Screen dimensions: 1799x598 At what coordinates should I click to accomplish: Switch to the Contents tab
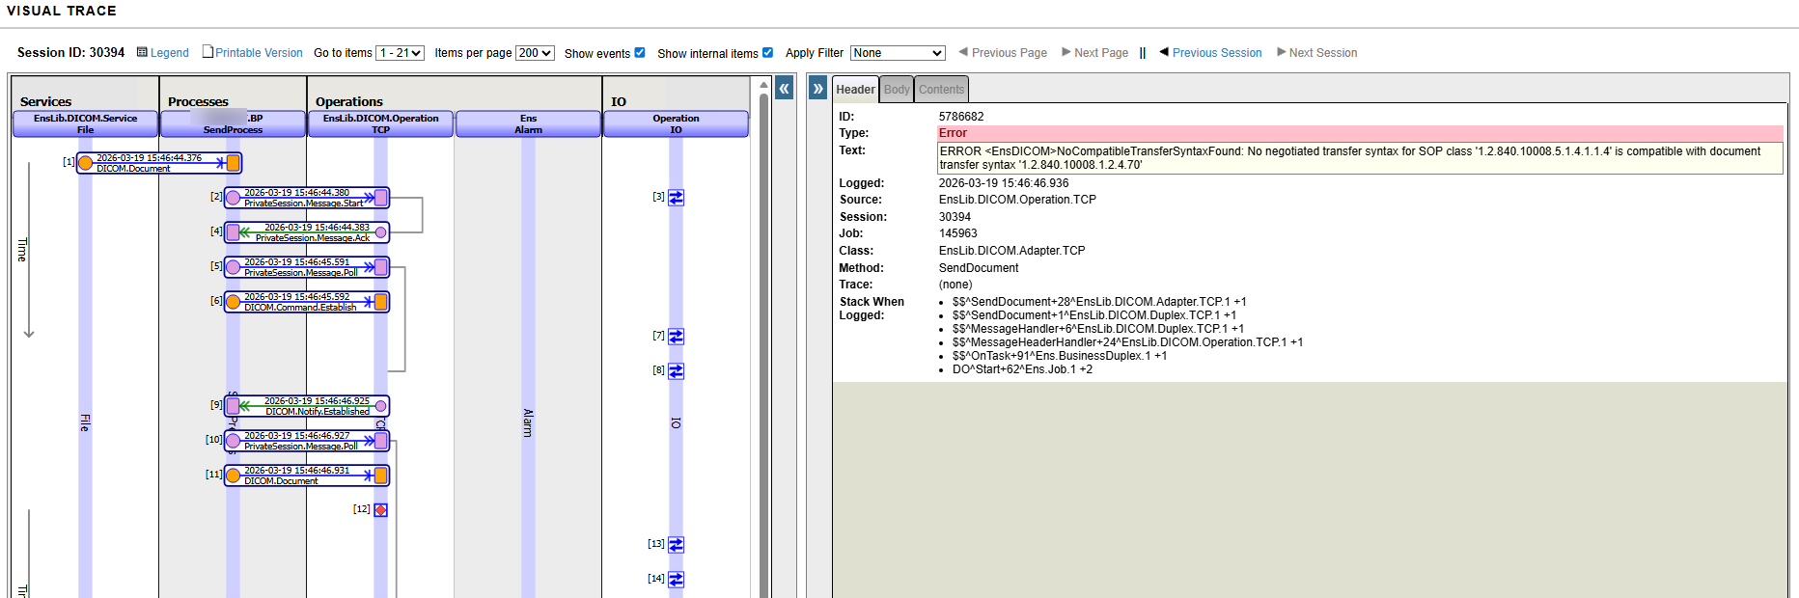point(941,90)
